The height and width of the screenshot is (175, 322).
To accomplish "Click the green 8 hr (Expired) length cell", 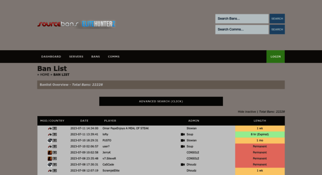I will click(x=260, y=134).
